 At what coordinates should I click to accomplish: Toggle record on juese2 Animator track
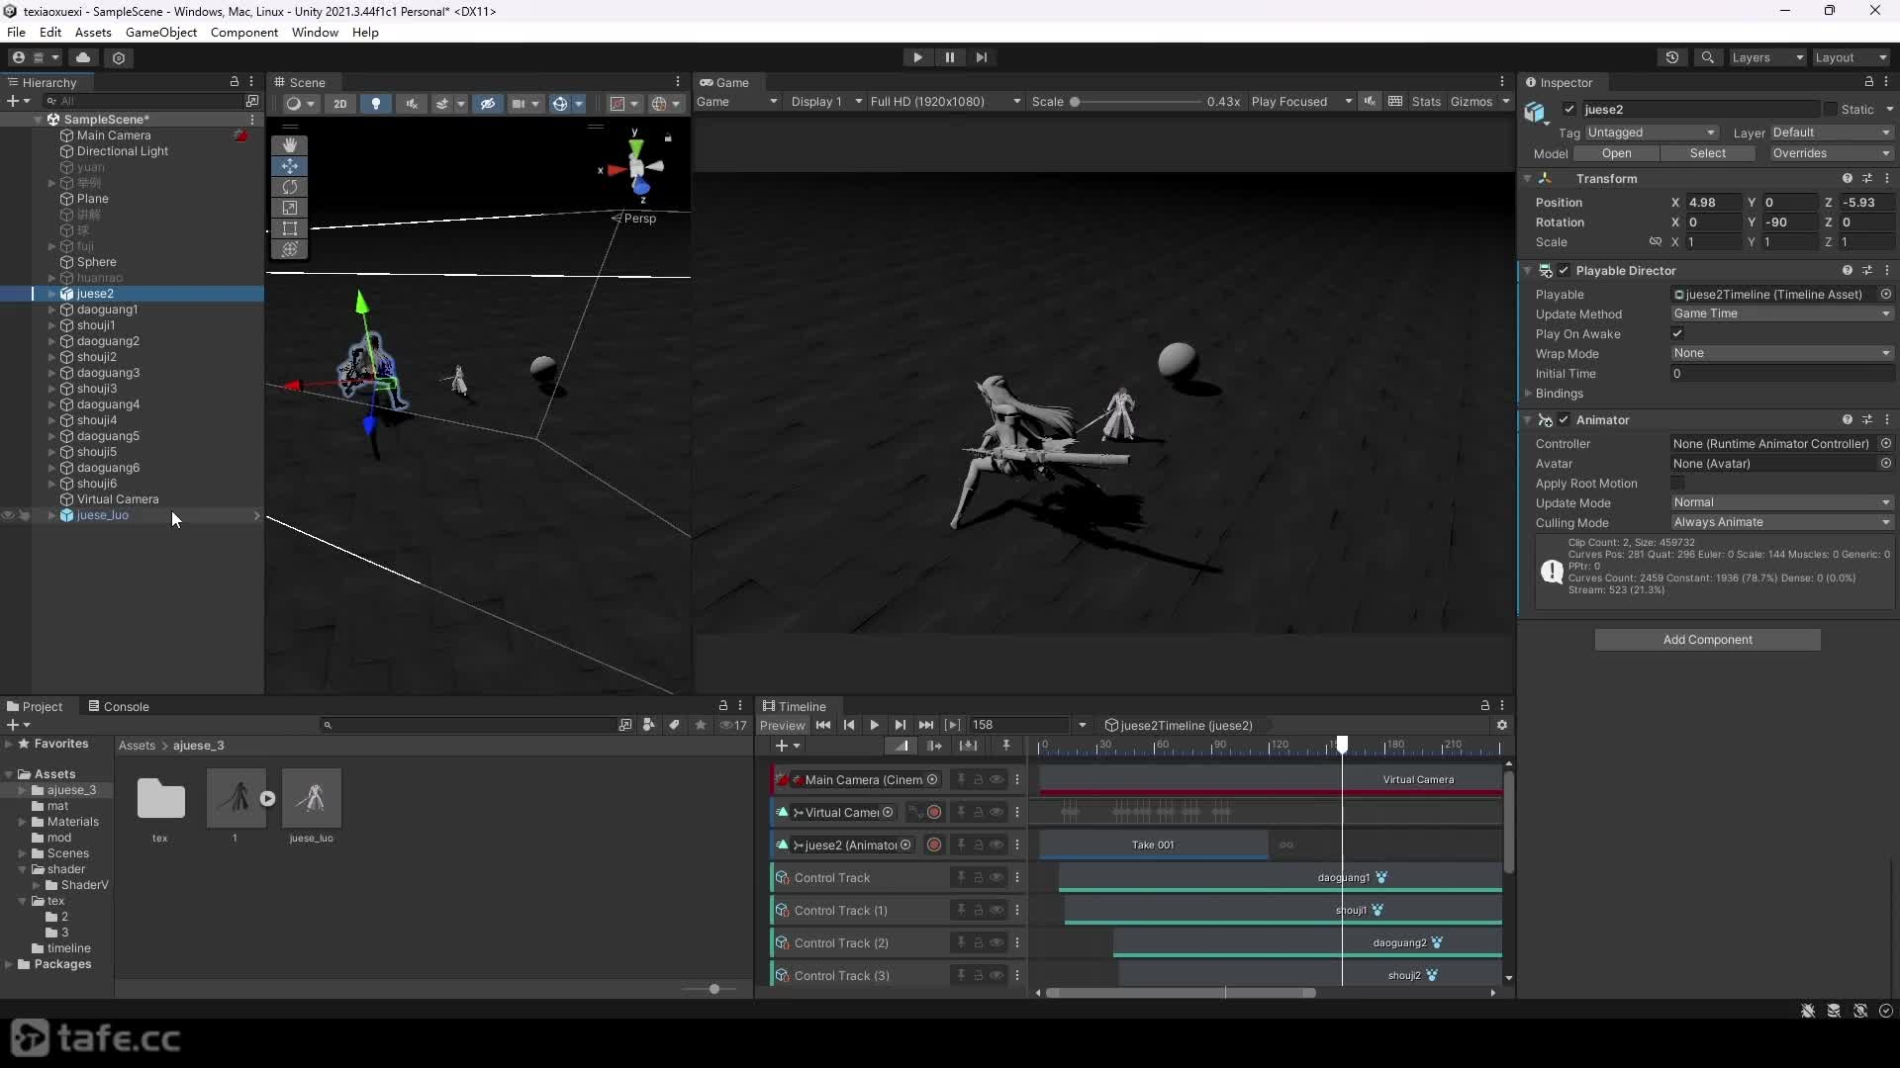pos(933,845)
